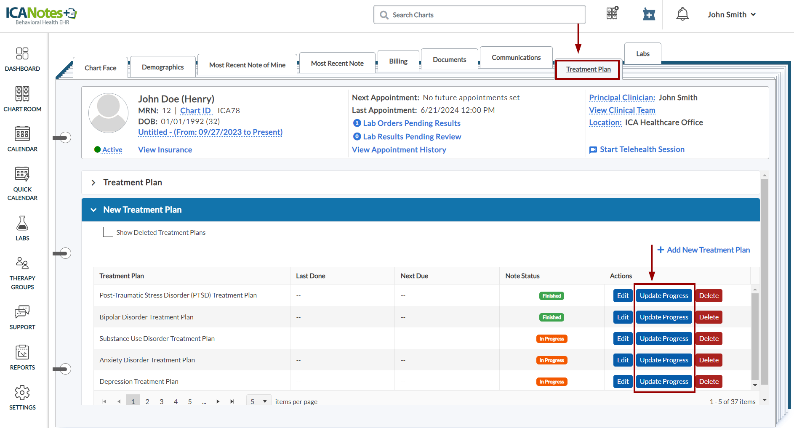Open the John Smith user menu

731,15
